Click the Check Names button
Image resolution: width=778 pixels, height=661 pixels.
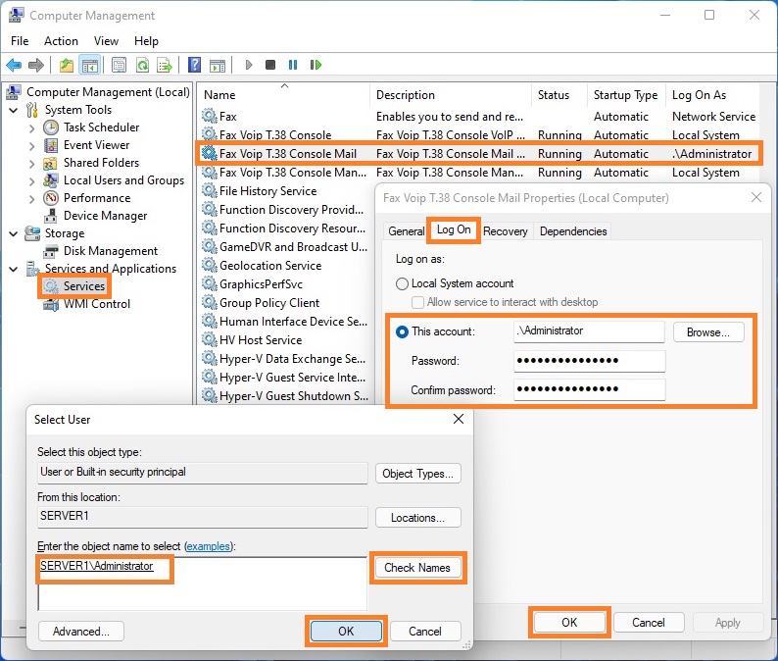417,568
